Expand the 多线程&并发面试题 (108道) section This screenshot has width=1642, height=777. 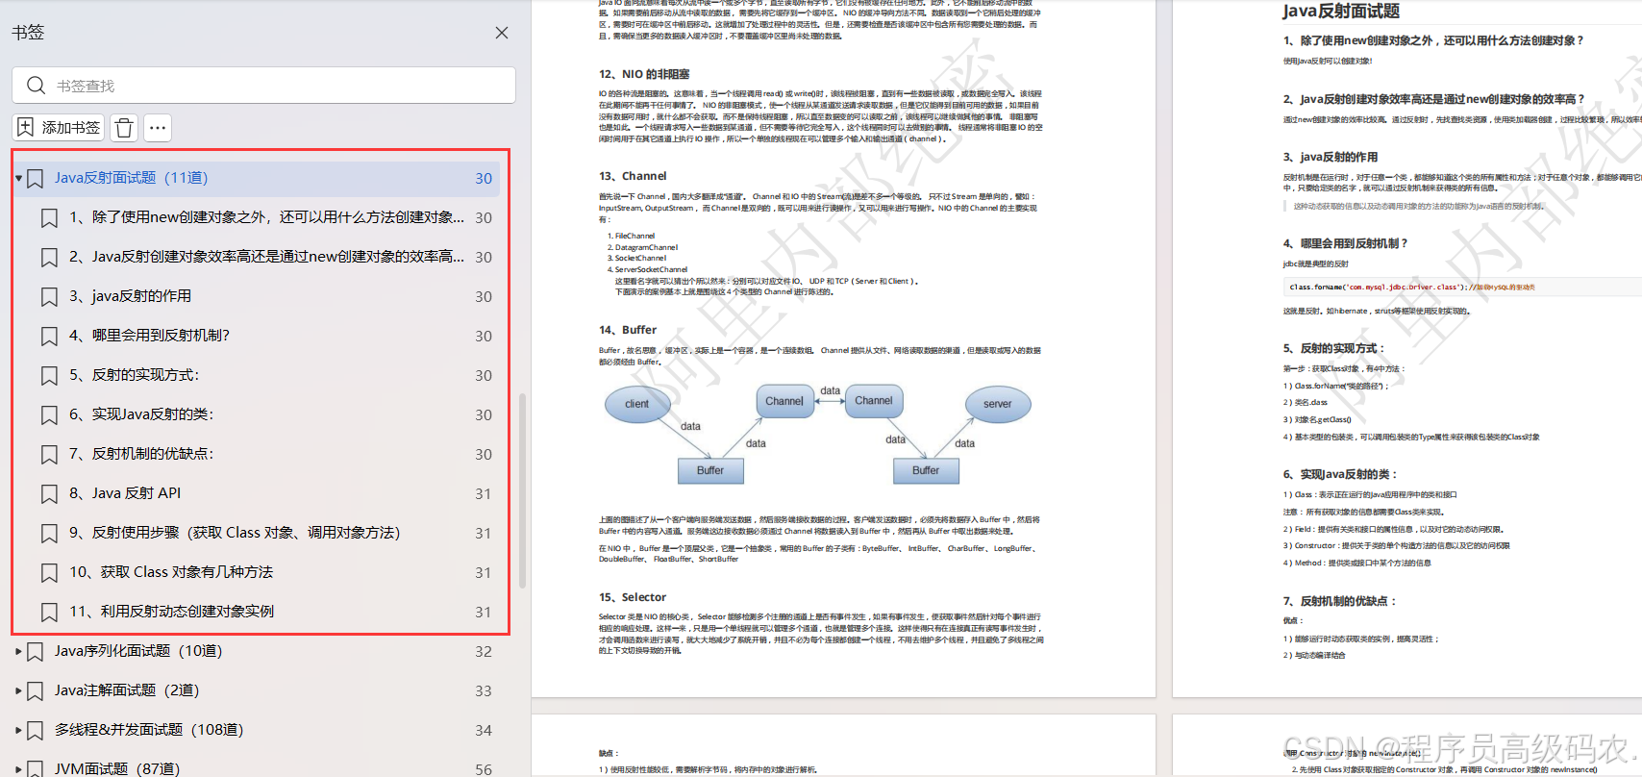coord(18,730)
